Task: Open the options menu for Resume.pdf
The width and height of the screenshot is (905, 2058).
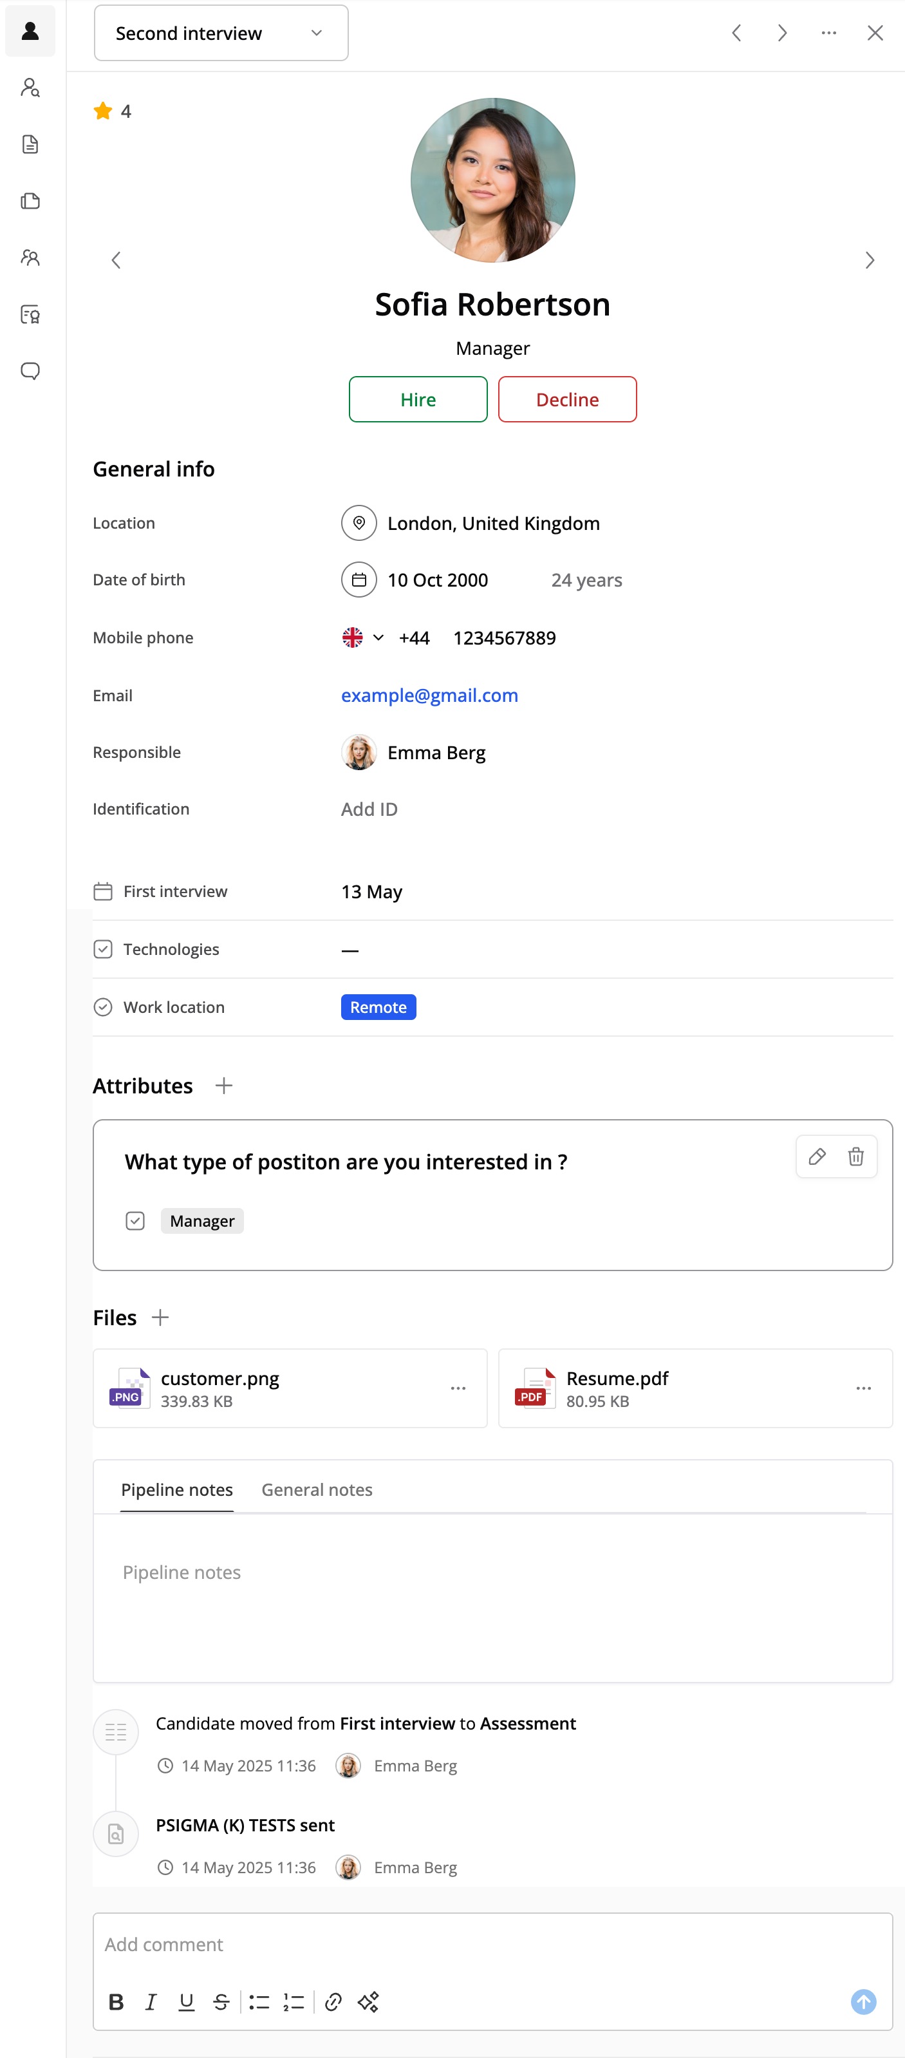Action: (x=863, y=1388)
